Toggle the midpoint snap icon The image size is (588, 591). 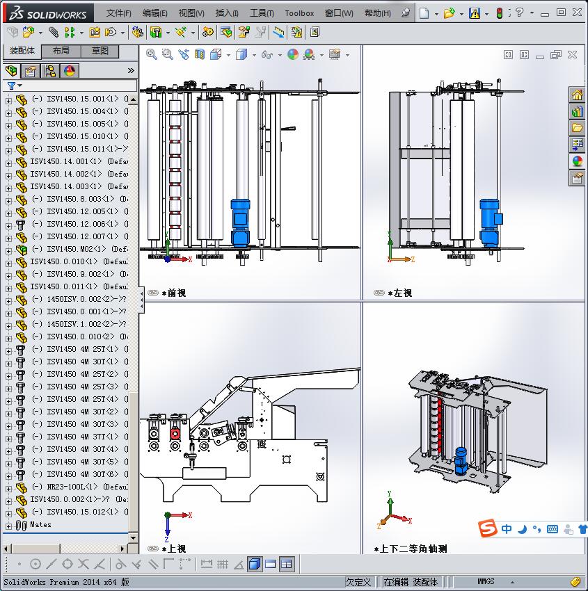[x=51, y=564]
